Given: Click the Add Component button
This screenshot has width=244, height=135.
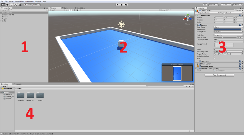Looking at the screenshot, I should point(219,75).
